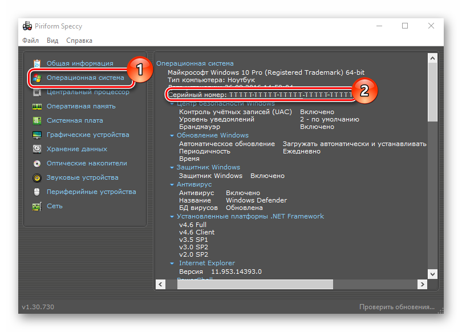Open Оперативная память section

click(x=81, y=106)
